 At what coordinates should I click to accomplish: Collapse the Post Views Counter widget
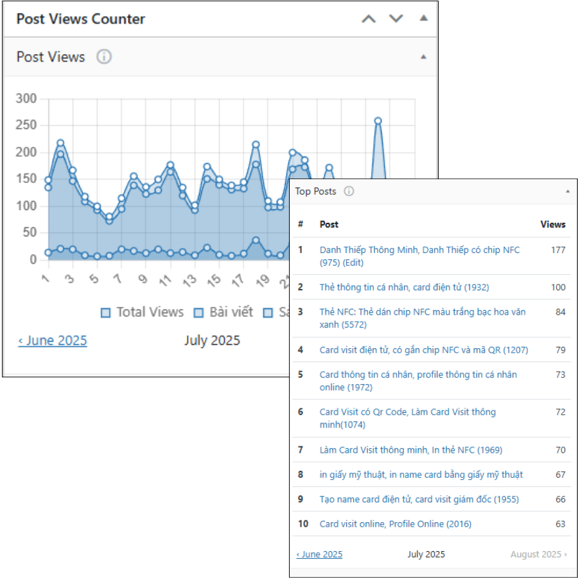pyautogui.click(x=423, y=19)
